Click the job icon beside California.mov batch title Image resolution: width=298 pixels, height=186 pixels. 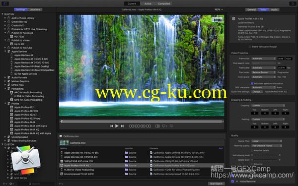pos(61,136)
